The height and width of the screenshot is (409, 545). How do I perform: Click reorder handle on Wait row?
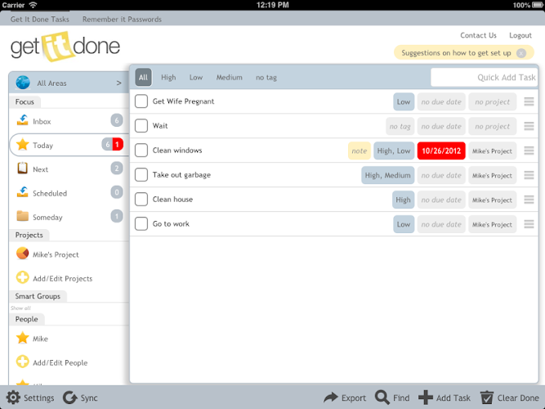[x=529, y=126]
